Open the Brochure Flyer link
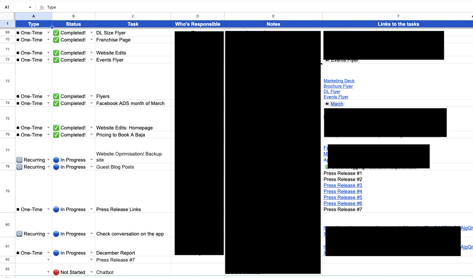473x278 pixels. tap(338, 86)
